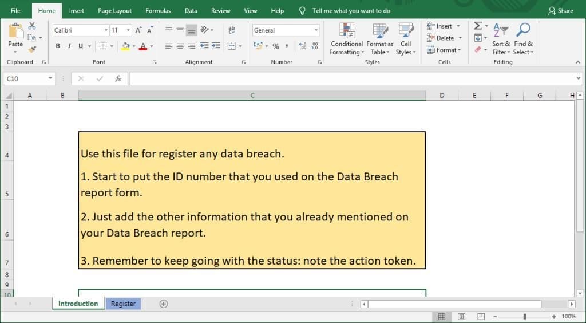Image resolution: width=586 pixels, height=323 pixels.
Task: Expand the Name Box C10 dropdown
Action: pos(50,78)
